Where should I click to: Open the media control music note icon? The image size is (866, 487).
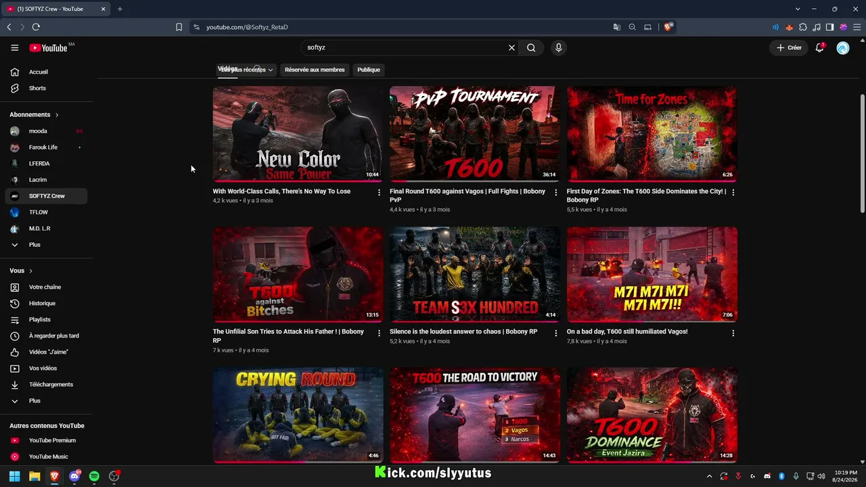coord(816,27)
